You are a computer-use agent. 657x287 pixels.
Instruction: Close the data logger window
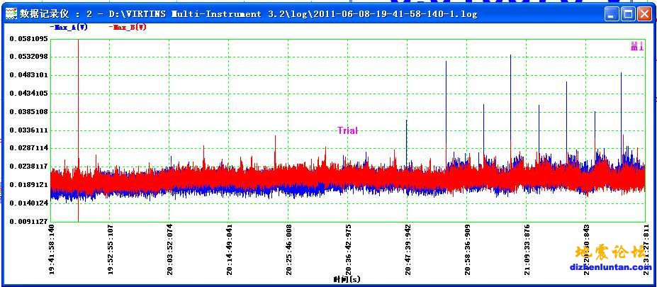click(644, 13)
